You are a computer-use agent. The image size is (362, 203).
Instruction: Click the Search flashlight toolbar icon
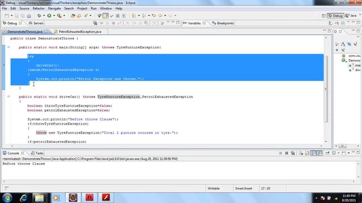(x=85, y=16)
